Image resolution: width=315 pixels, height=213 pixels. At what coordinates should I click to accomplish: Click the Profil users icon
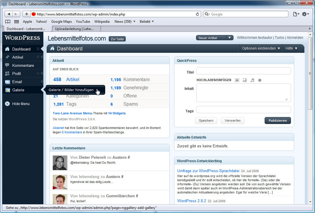[x=7, y=74]
